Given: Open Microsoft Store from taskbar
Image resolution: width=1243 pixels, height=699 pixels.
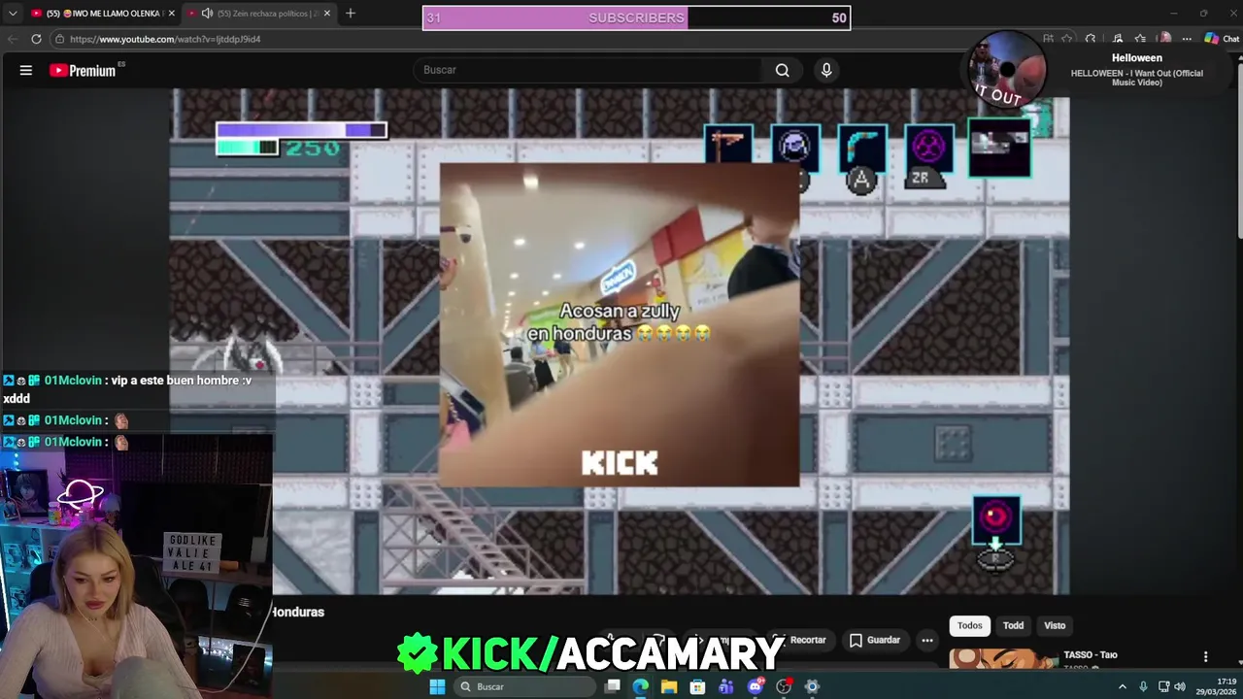Looking at the screenshot, I should pyautogui.click(x=697, y=686).
